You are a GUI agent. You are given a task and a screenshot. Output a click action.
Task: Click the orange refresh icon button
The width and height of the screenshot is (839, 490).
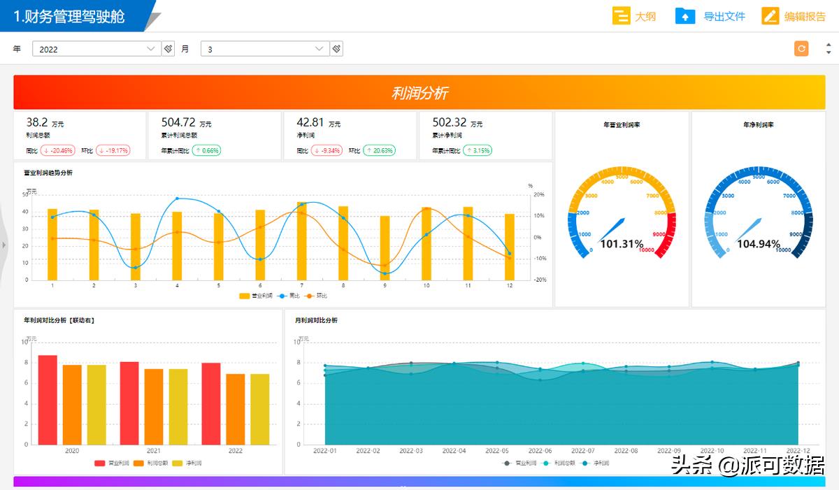tap(801, 49)
